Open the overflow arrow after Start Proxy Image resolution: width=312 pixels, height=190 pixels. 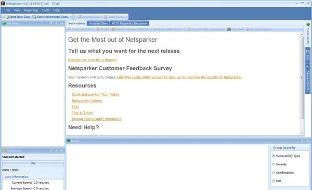tap(126, 17)
